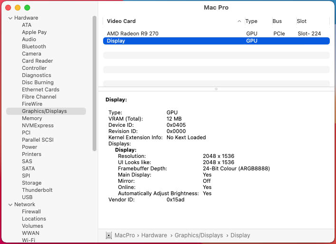Screen dimensions: 336x244
Task: Select PCI in the sidebar
Action: (26, 133)
